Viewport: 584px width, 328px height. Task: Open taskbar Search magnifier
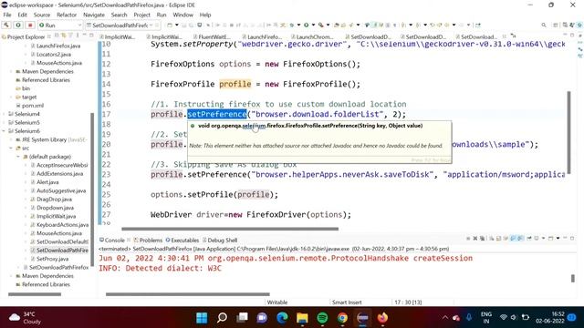pos(222,318)
